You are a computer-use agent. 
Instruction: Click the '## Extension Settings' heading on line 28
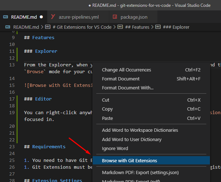[x=53, y=180]
